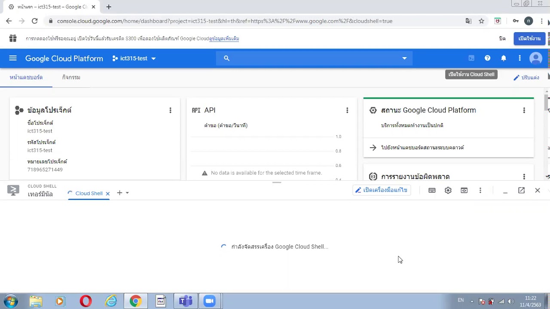This screenshot has width=550, height=309.
Task: Open the help question mark menu
Action: coord(487,58)
